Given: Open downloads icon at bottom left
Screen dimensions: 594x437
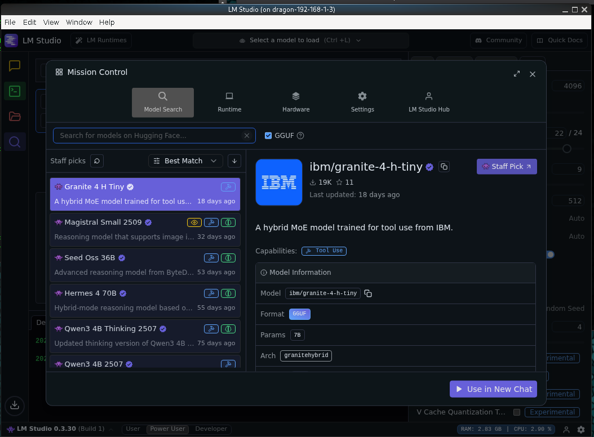Looking at the screenshot, I should (15, 404).
